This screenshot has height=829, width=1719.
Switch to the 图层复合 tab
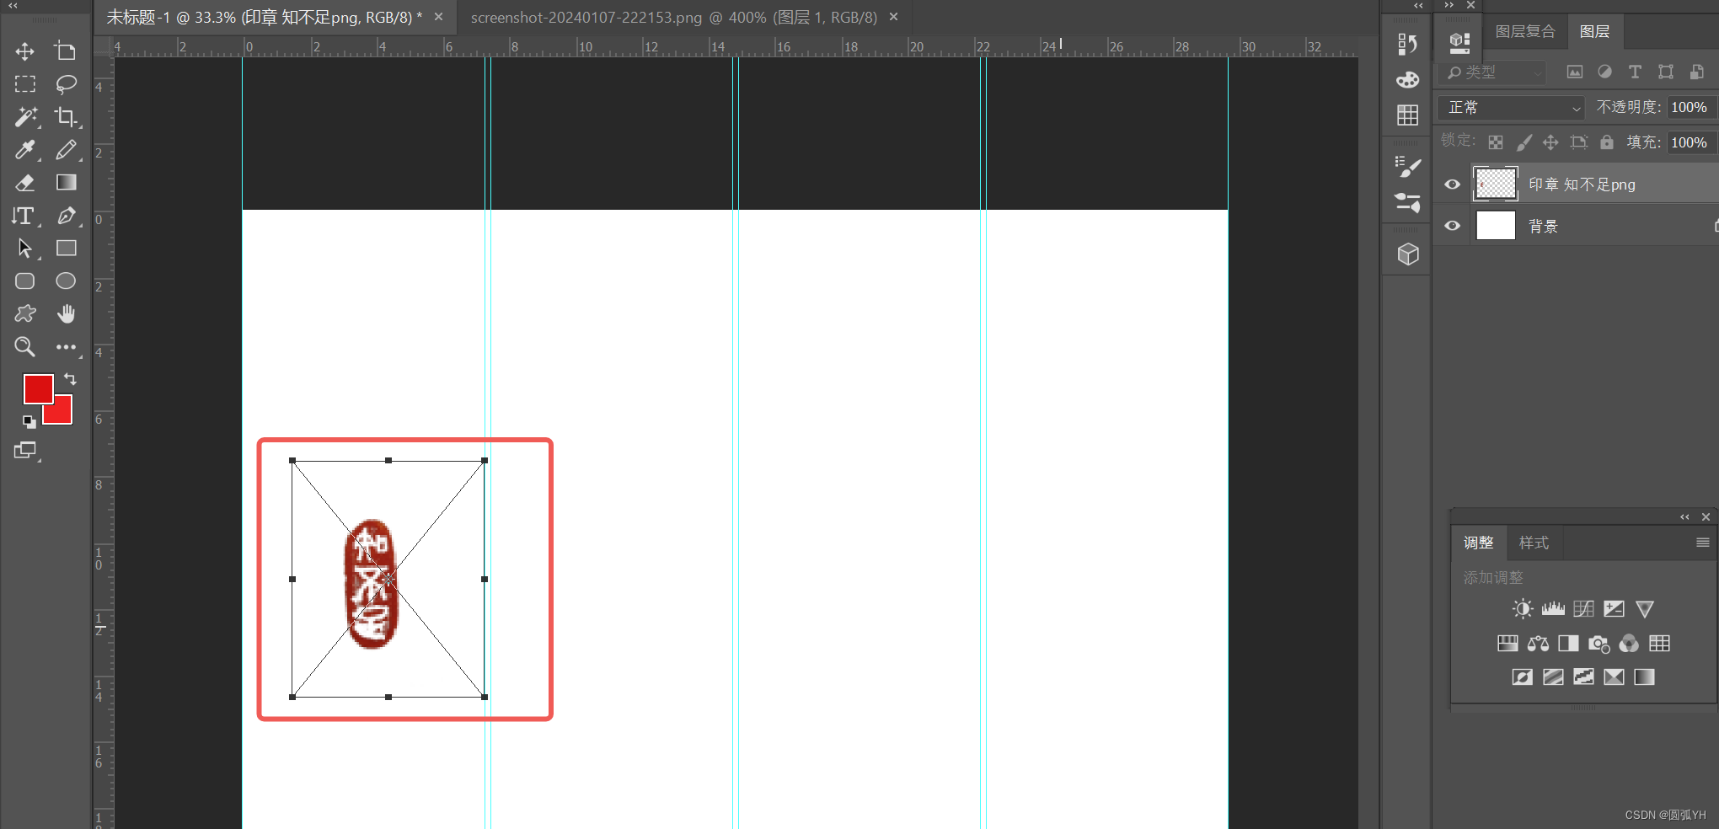[1525, 31]
